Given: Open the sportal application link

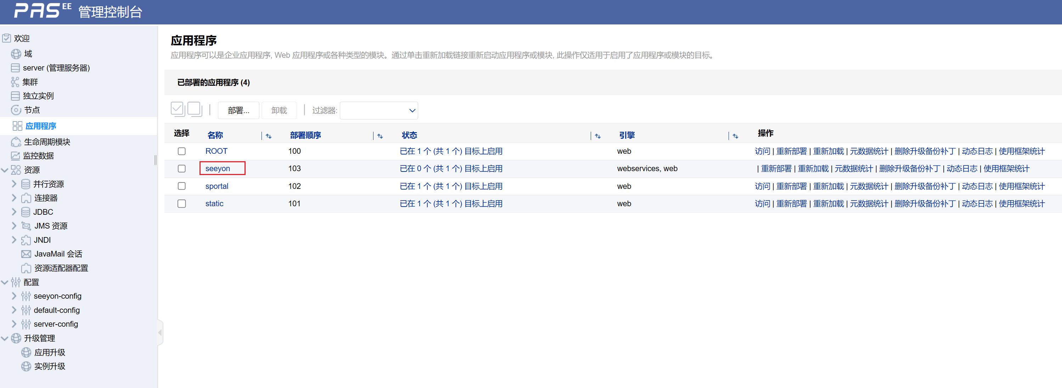Looking at the screenshot, I should (x=217, y=186).
